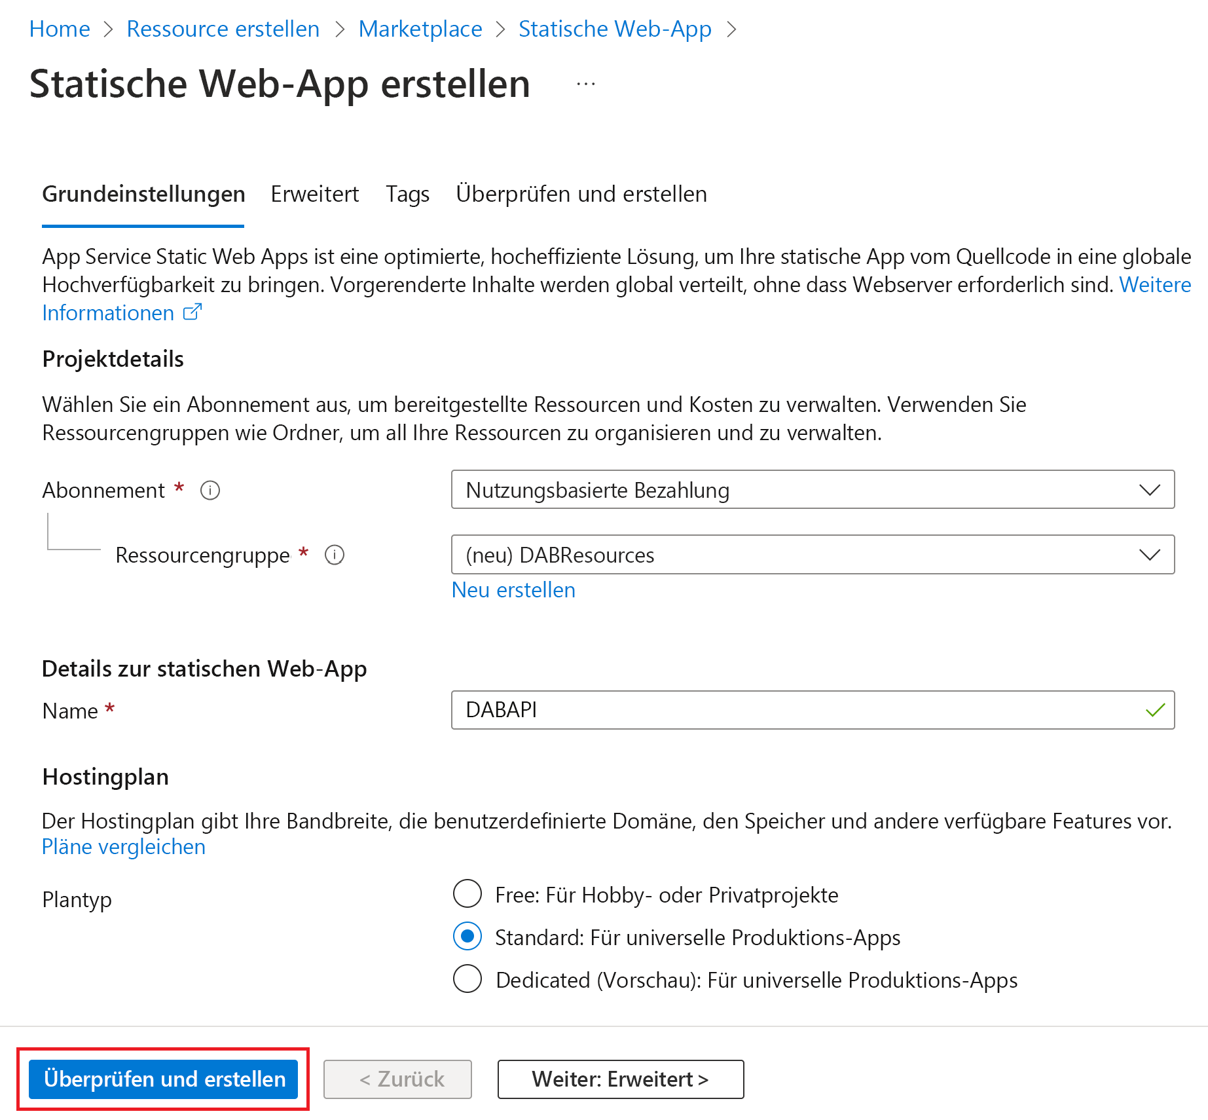Open the Pläne vergleichen link
The image size is (1208, 1120).
(124, 847)
